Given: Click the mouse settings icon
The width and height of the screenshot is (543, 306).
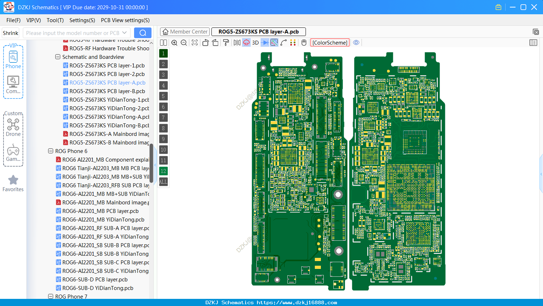Looking at the screenshot, I should [304, 43].
